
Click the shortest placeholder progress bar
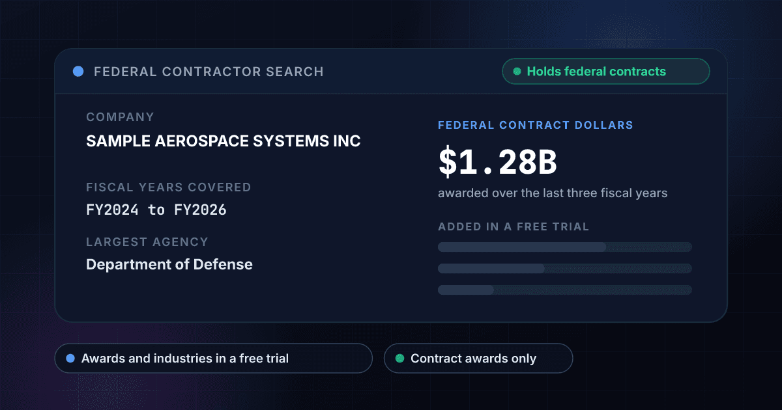coord(565,290)
